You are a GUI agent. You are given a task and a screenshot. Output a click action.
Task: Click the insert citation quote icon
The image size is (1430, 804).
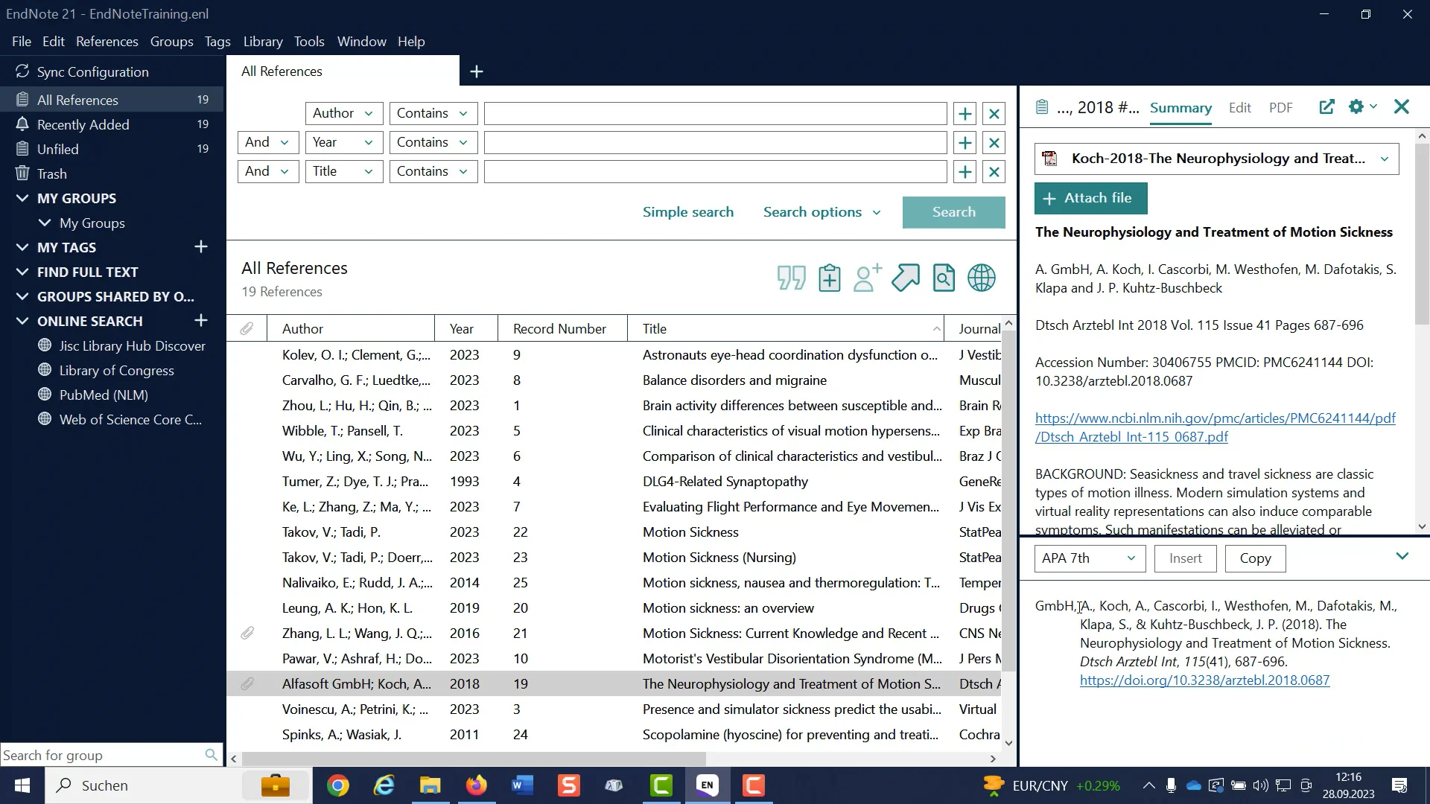[x=791, y=278]
